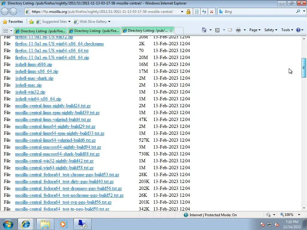This screenshot has height=230, width=307.
Task: Click the Compatibility View icon
Action: (x=197, y=12)
